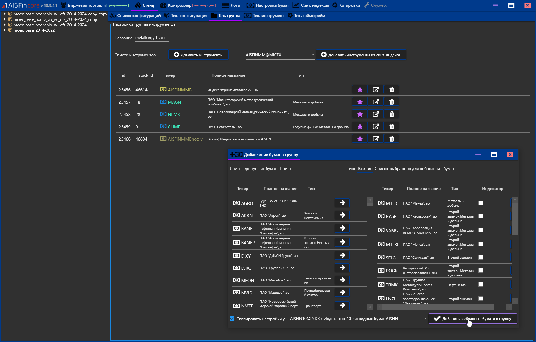Click Добавить выбранные бумаги в группу

pyautogui.click(x=473, y=319)
